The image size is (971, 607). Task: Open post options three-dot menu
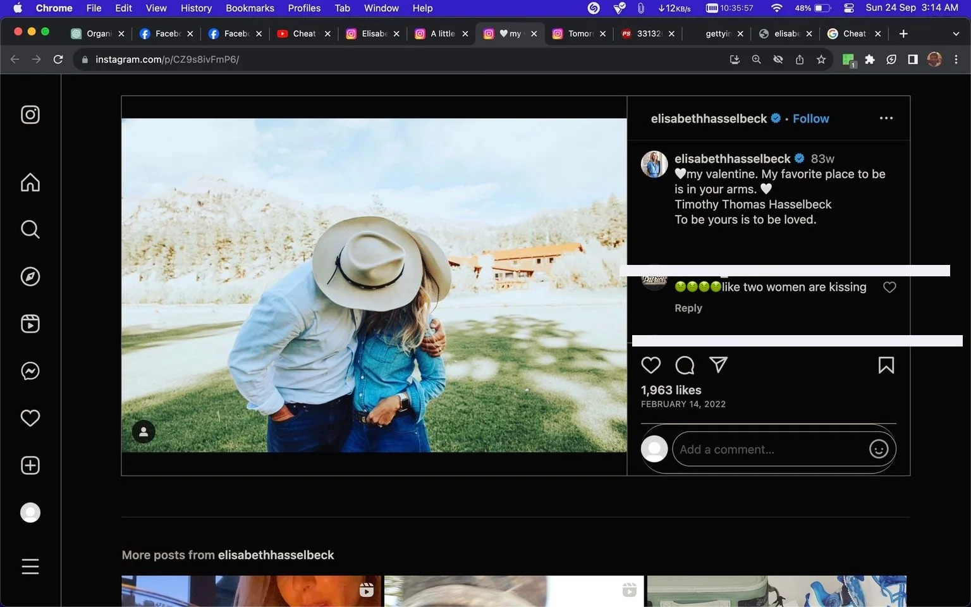[x=886, y=118]
